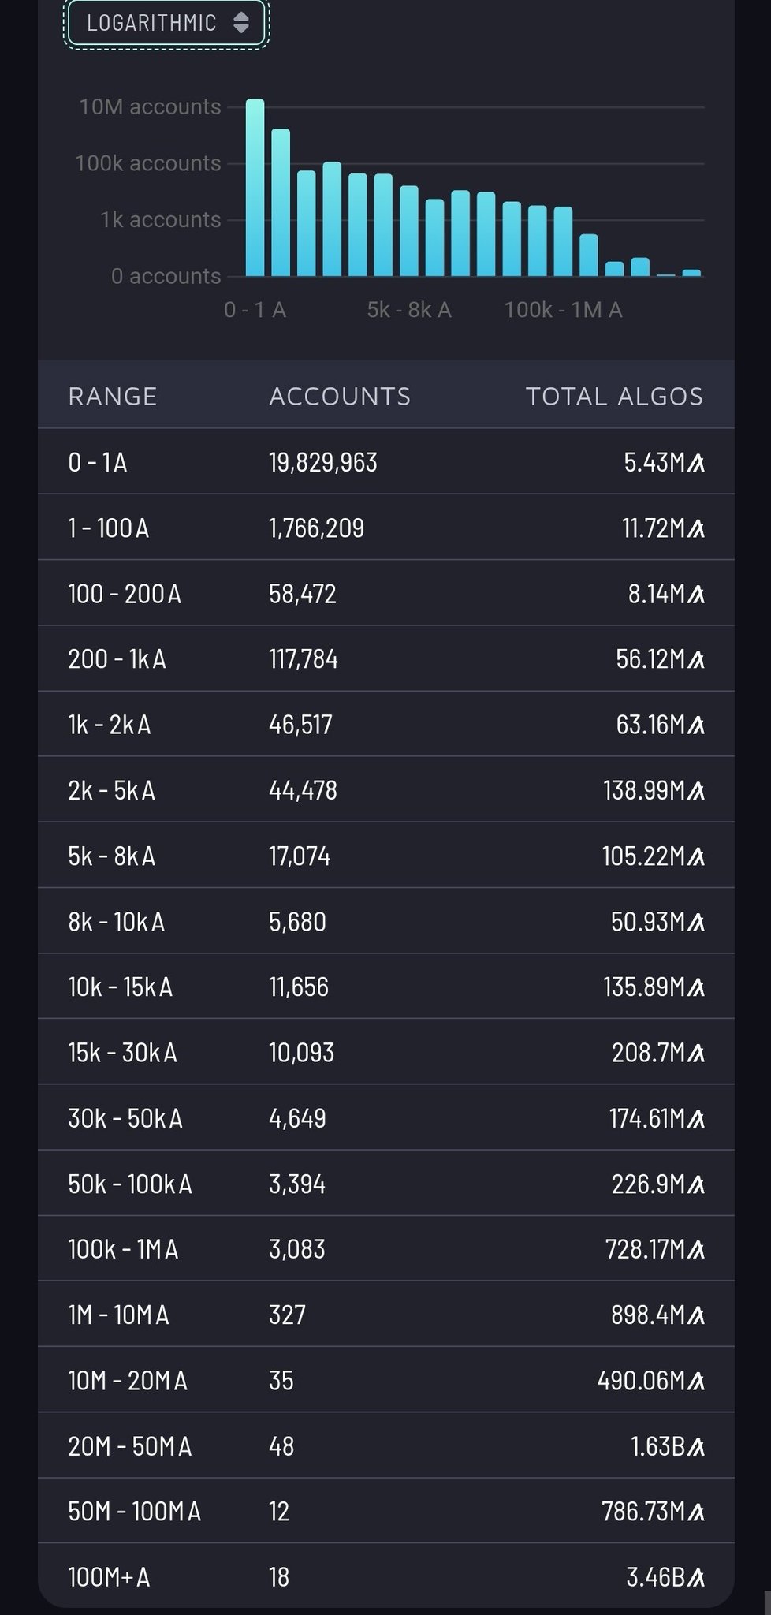Sort by the ACCOUNTS column header
Viewport: 771px width, 1615px height.
point(339,396)
